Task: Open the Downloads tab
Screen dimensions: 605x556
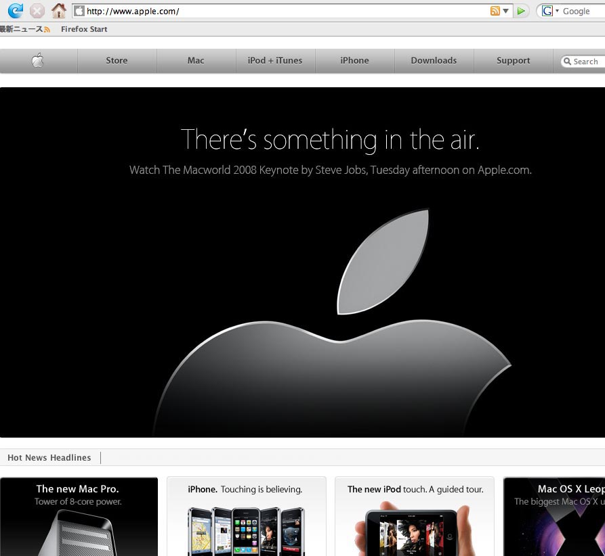Action: pos(434,60)
